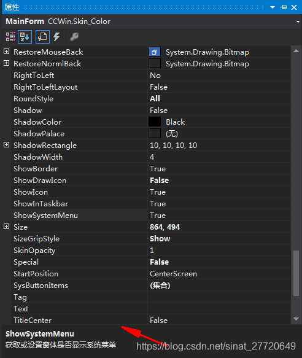302x358 pixels.
Task: Click the RightToLeft No value
Action: [155, 76]
